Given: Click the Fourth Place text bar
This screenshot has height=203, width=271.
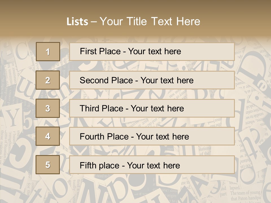Looking at the screenshot, I should tap(152, 136).
